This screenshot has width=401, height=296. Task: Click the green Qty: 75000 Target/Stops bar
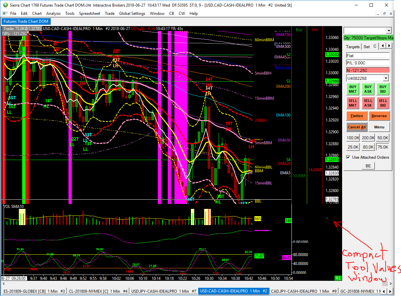[x=368, y=38]
